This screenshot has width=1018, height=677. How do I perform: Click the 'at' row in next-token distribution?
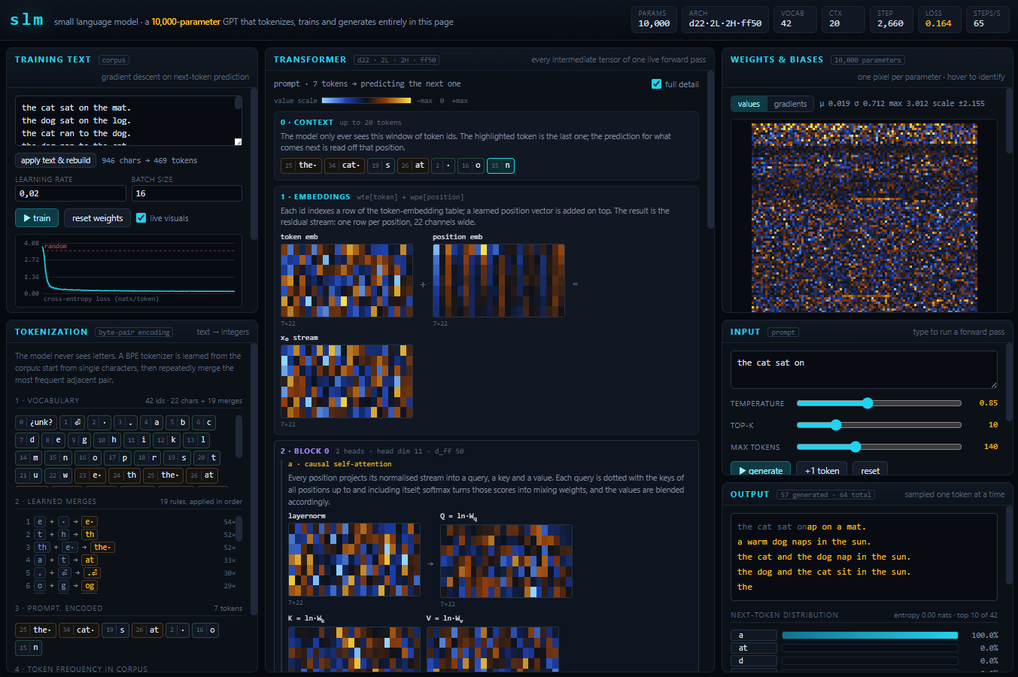[x=865, y=648]
